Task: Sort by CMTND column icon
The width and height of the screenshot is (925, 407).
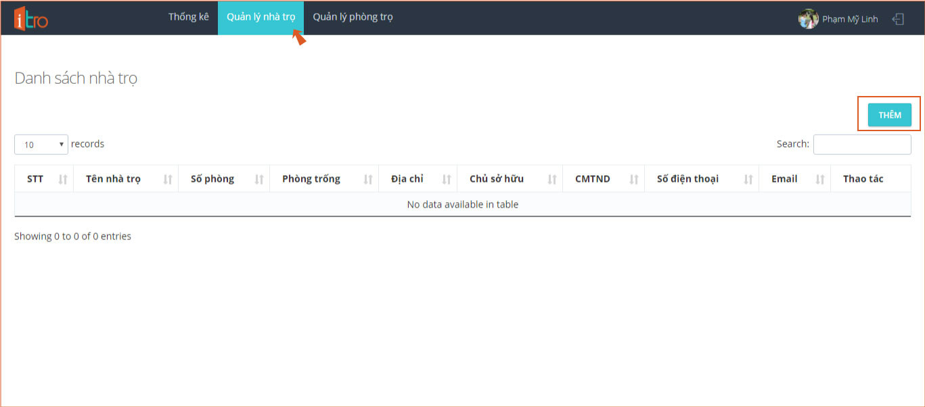Action: click(x=634, y=179)
